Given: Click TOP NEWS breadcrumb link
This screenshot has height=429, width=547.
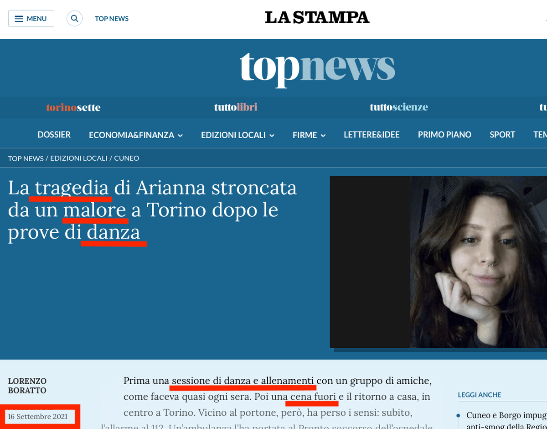Looking at the screenshot, I should [26, 158].
